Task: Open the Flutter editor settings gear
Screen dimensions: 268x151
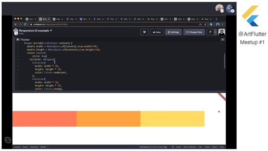Action: coord(18,39)
